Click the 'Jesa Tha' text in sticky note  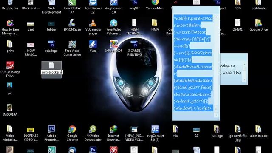pyautogui.click(x=232, y=73)
